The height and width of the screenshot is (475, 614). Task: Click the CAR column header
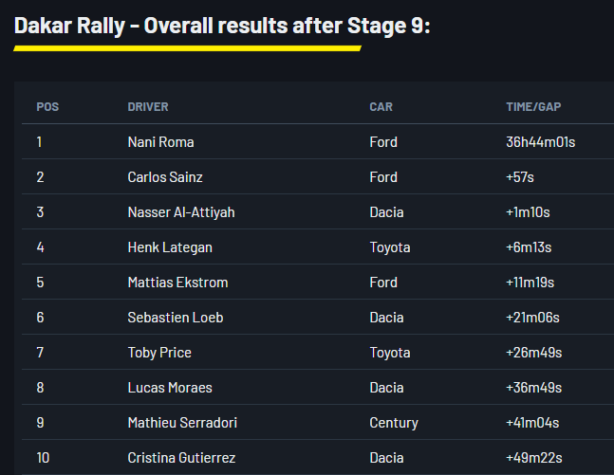[381, 107]
